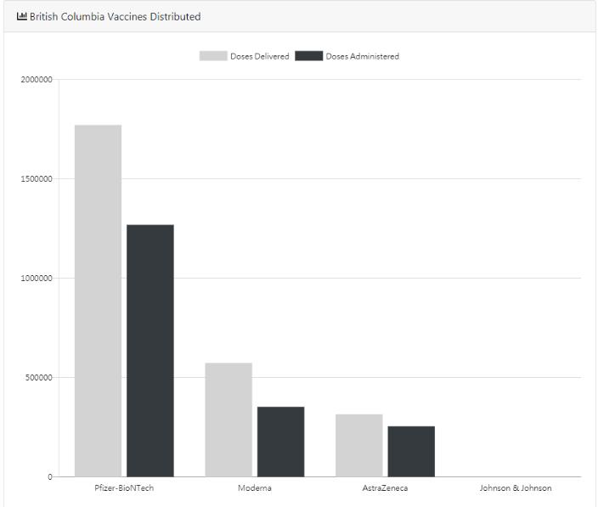598x507 pixels.
Task: Click the Pfizer-BioNTech axis label
Action: [124, 488]
